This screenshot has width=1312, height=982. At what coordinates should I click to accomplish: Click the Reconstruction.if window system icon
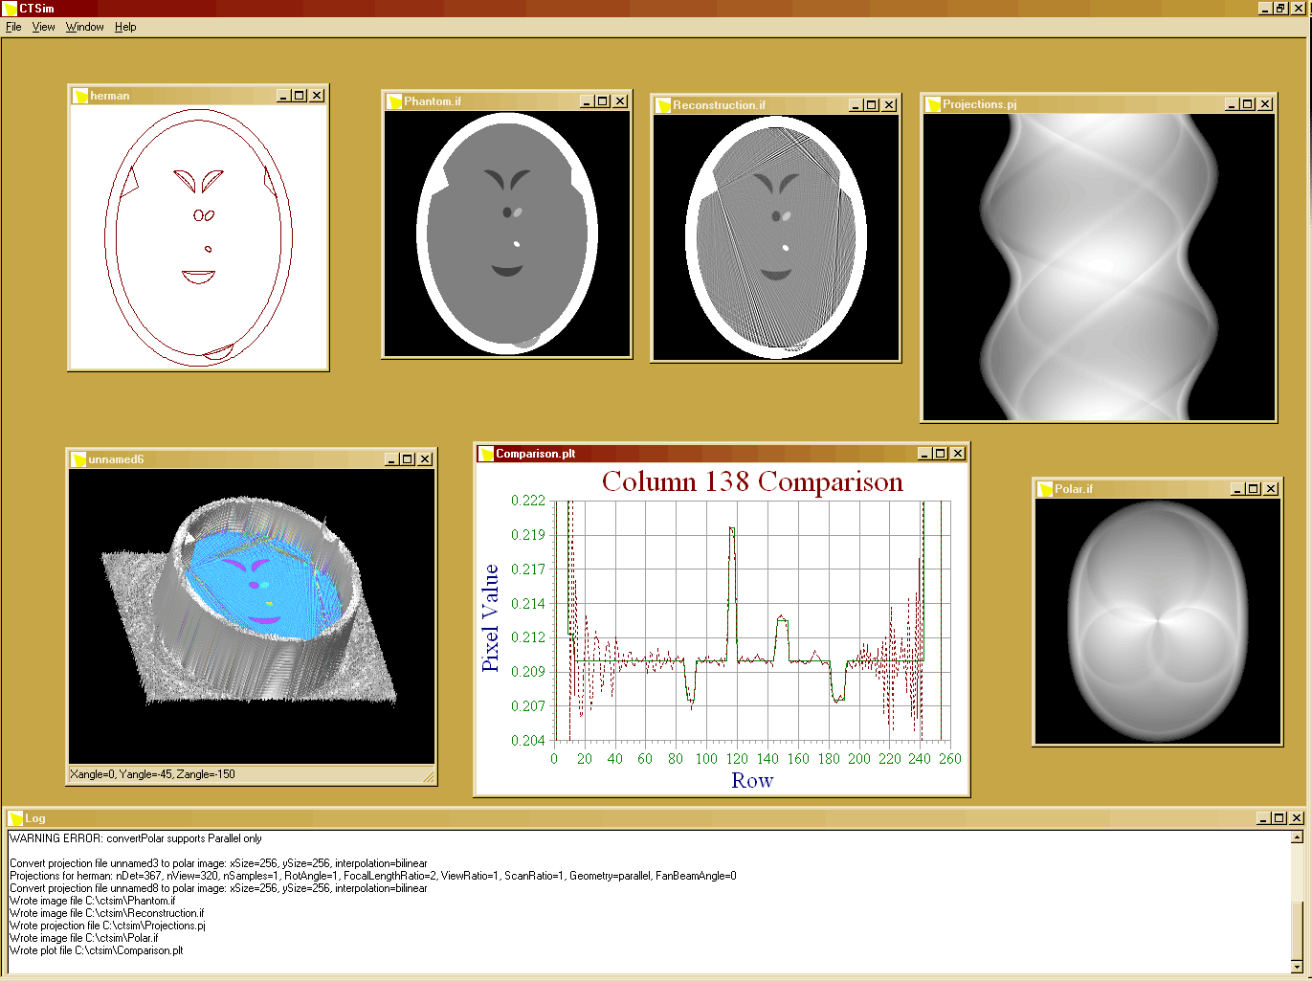663,105
